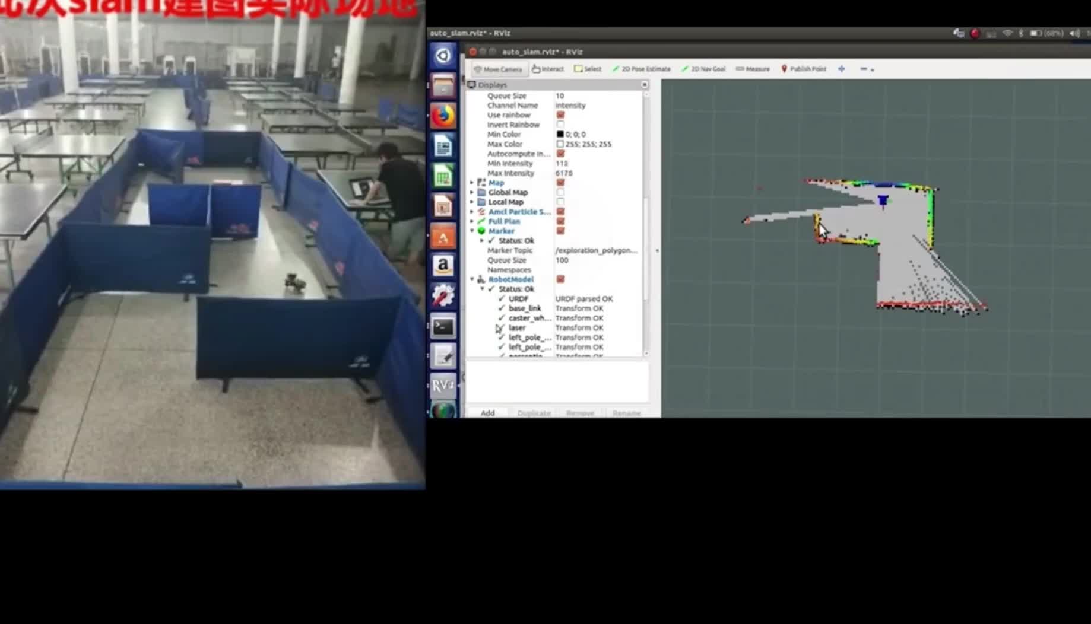Expand Status: Ok under Marker
The height and width of the screenshot is (624, 1091).
482,241
